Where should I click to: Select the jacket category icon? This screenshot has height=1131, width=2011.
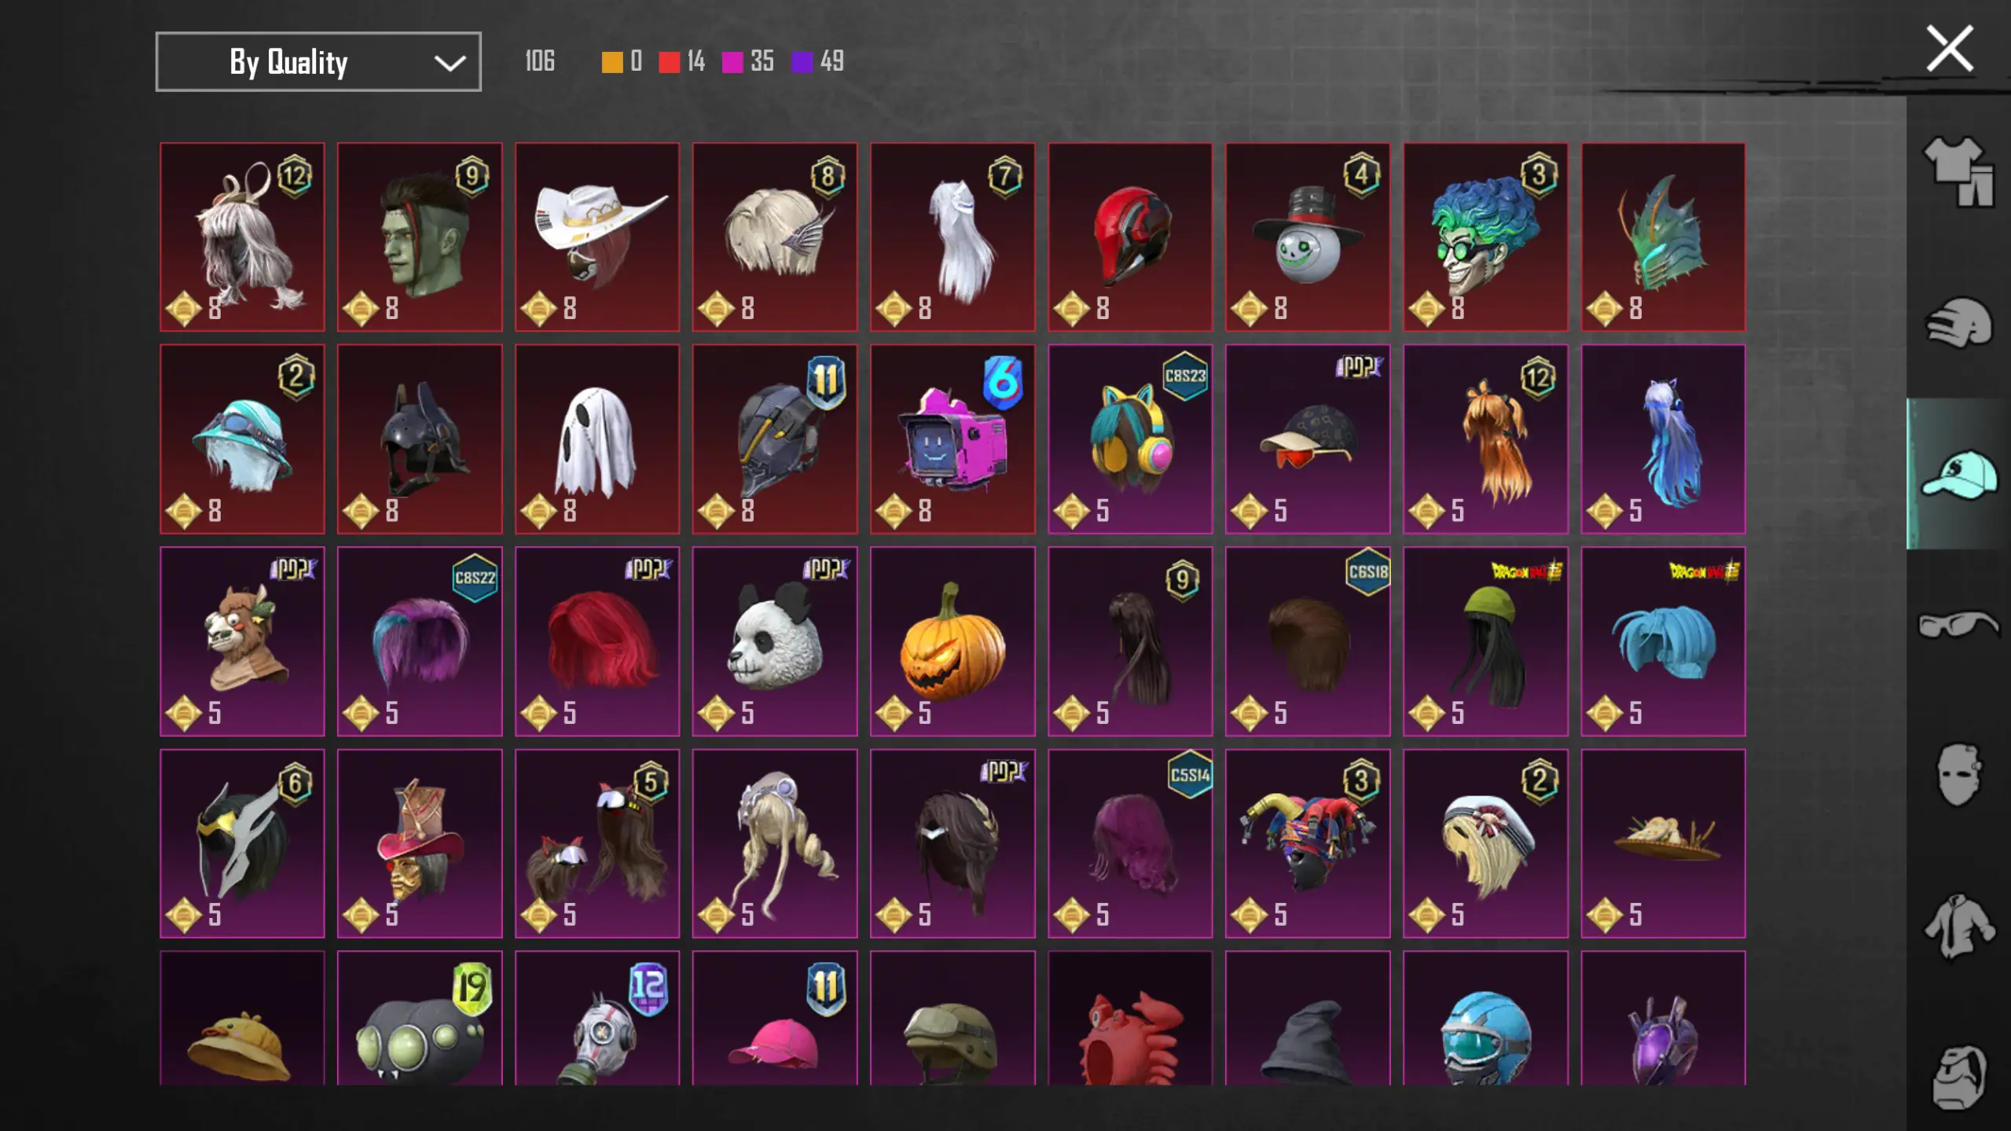(x=1958, y=927)
